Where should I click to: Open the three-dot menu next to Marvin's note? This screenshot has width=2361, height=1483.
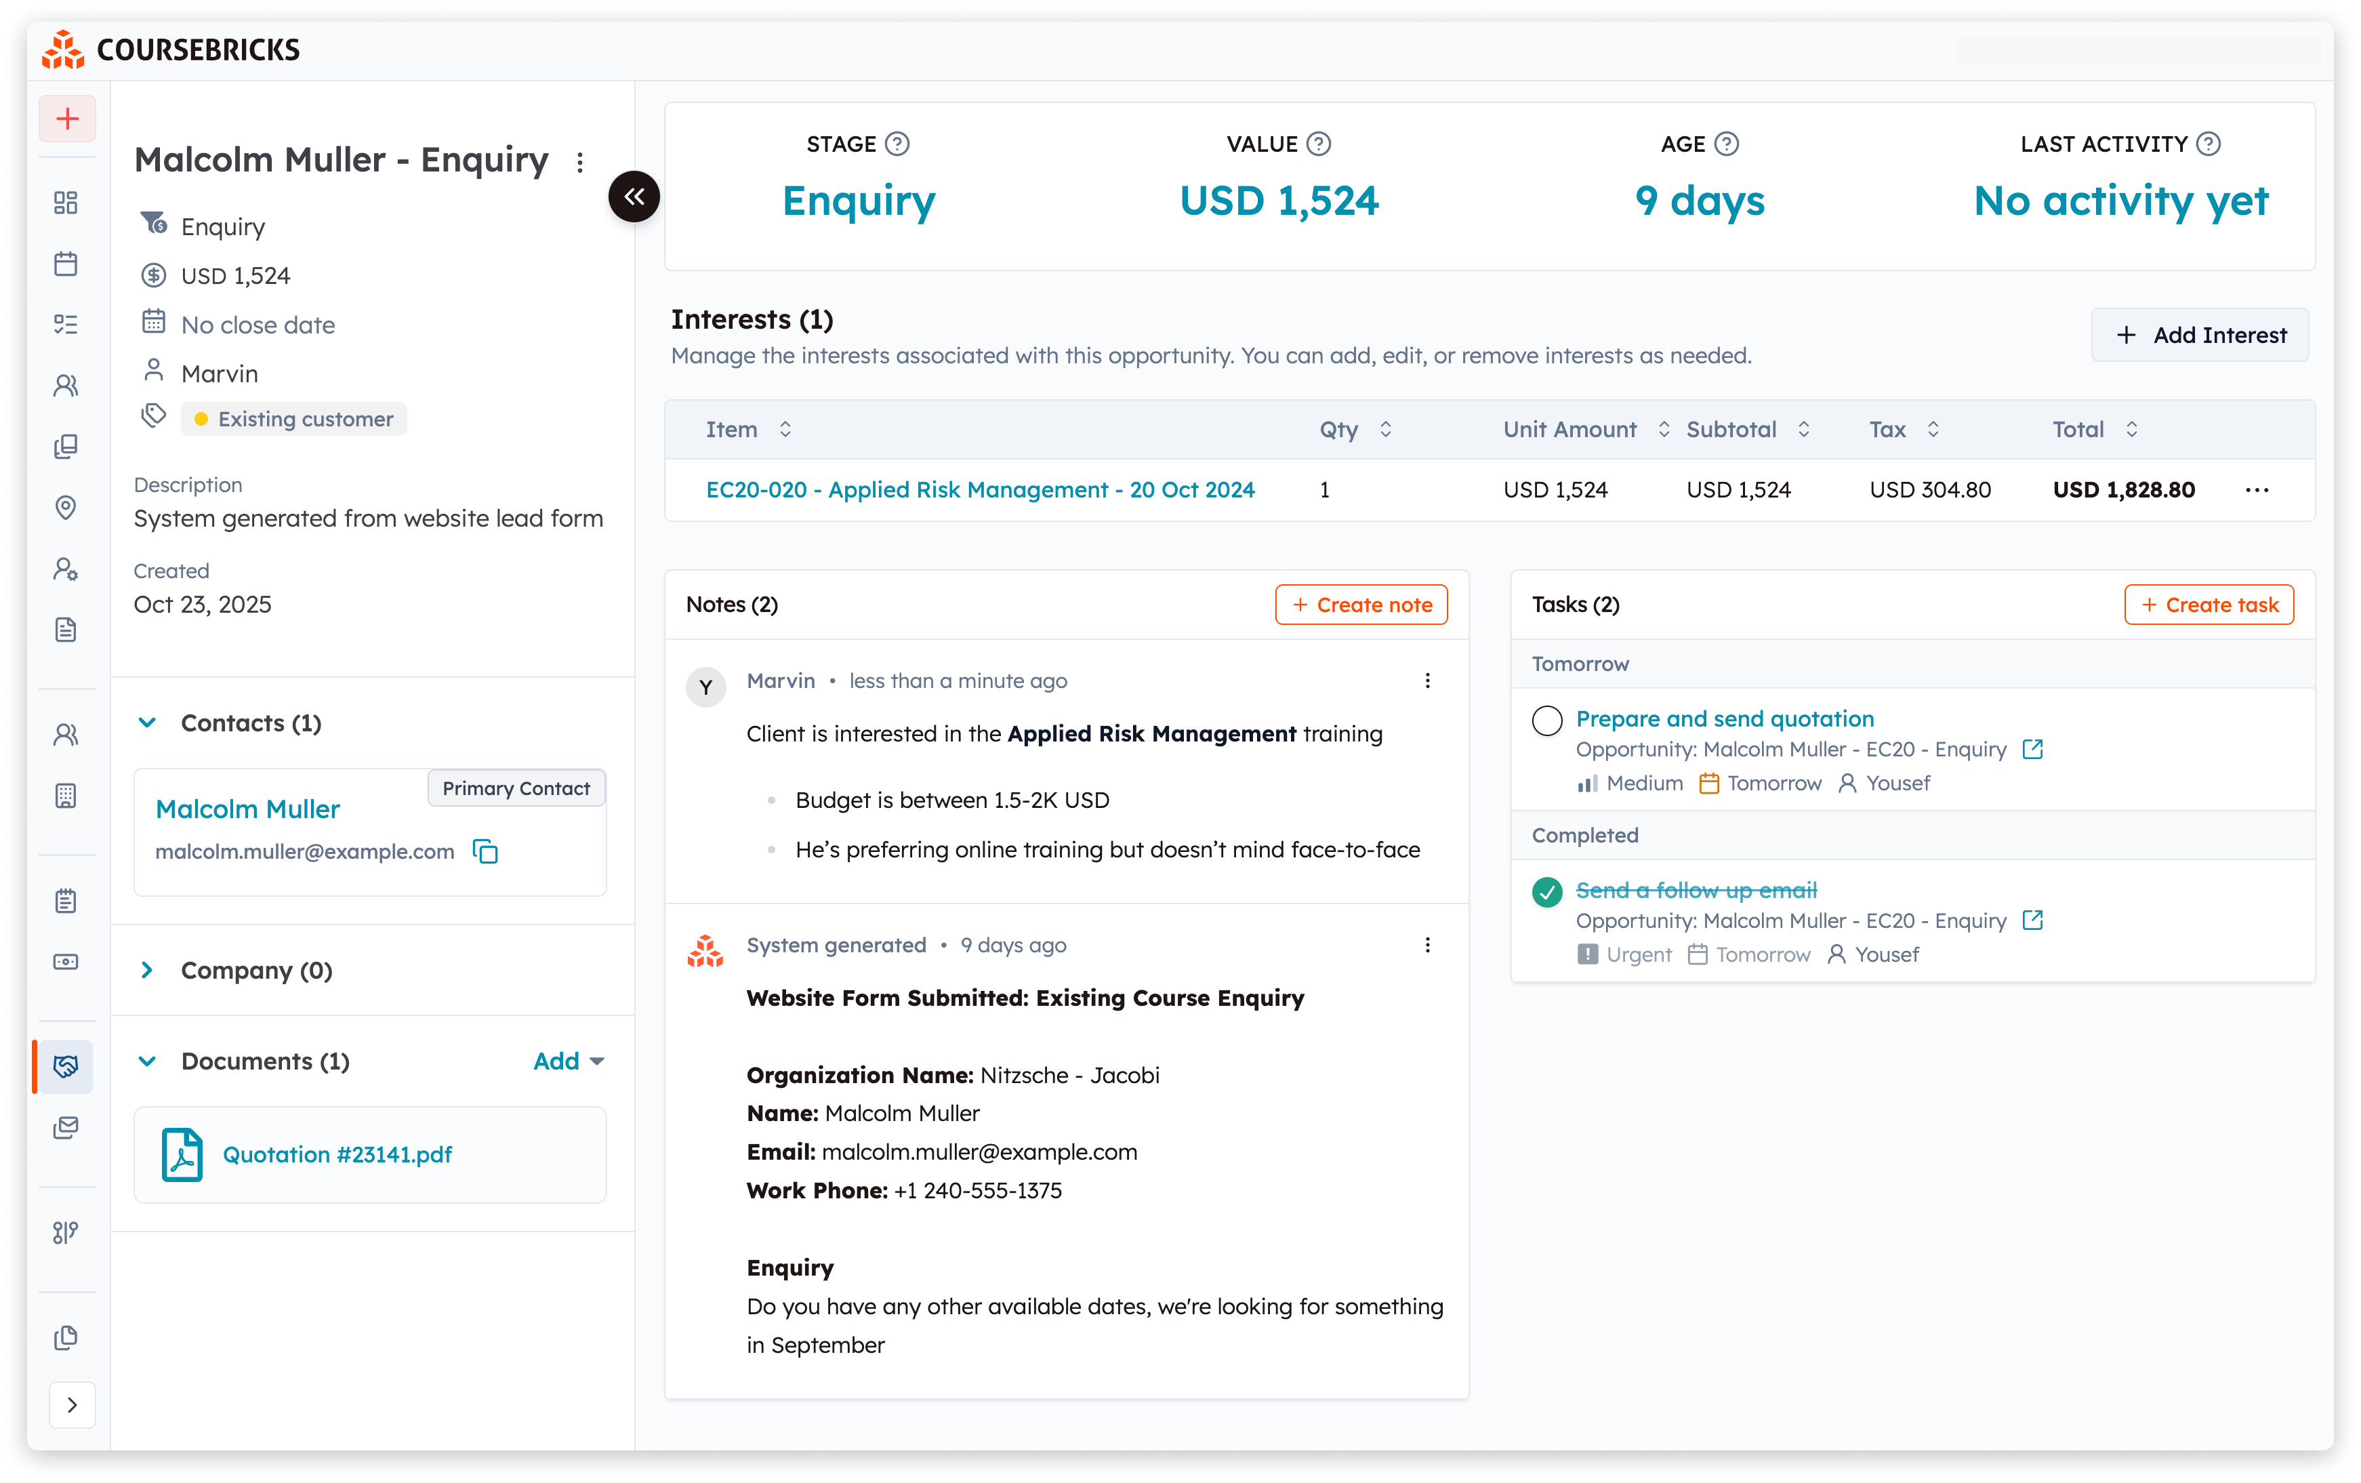1428,680
